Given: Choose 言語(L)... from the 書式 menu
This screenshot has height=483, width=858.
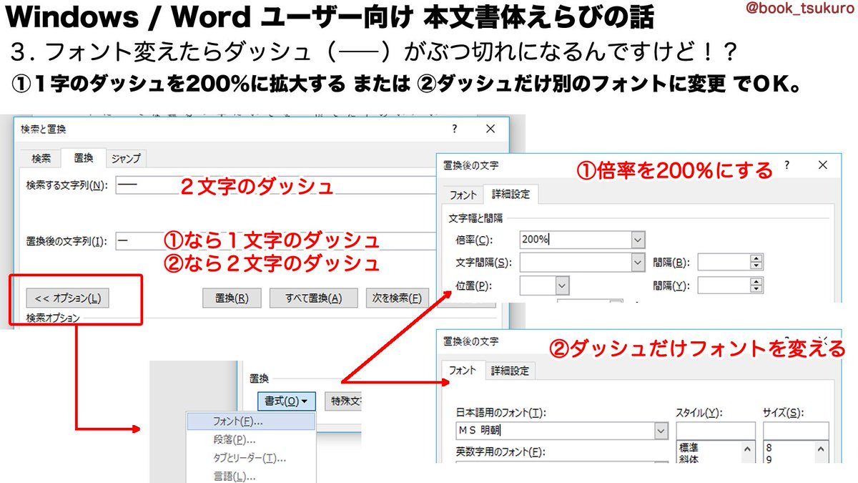Looking at the screenshot, I should click(x=250, y=476).
